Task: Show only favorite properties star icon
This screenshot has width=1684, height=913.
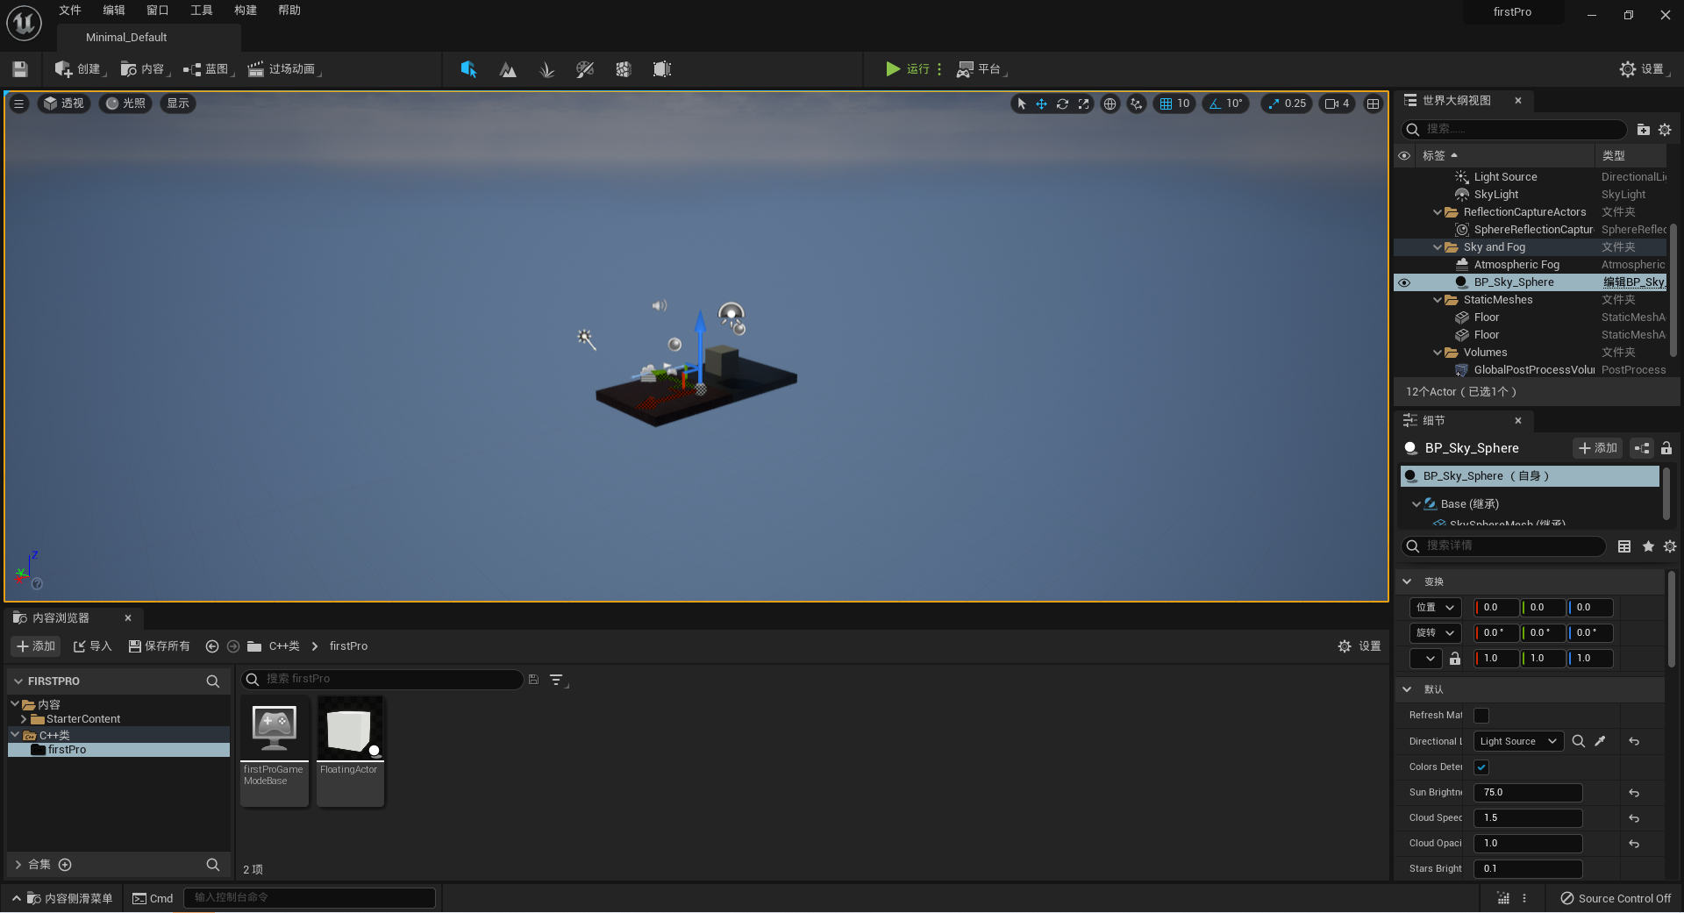Action: pos(1648,546)
